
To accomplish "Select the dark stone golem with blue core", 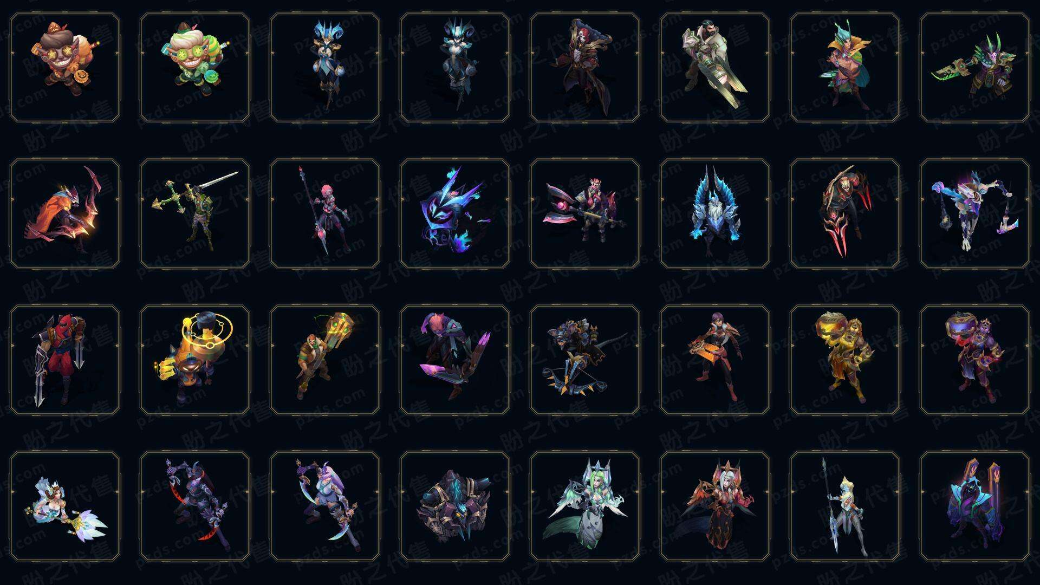I will (455, 506).
